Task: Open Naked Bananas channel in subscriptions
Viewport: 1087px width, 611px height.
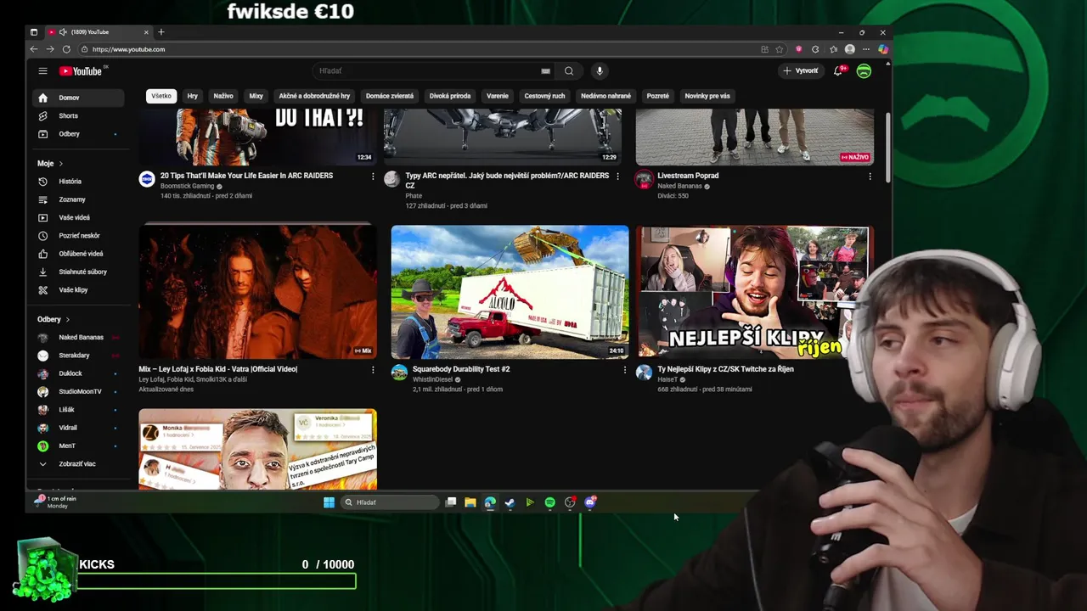Action: (x=76, y=338)
